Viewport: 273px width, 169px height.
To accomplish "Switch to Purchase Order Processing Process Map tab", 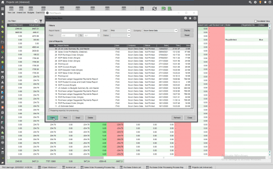I will (x=165, y=167).
